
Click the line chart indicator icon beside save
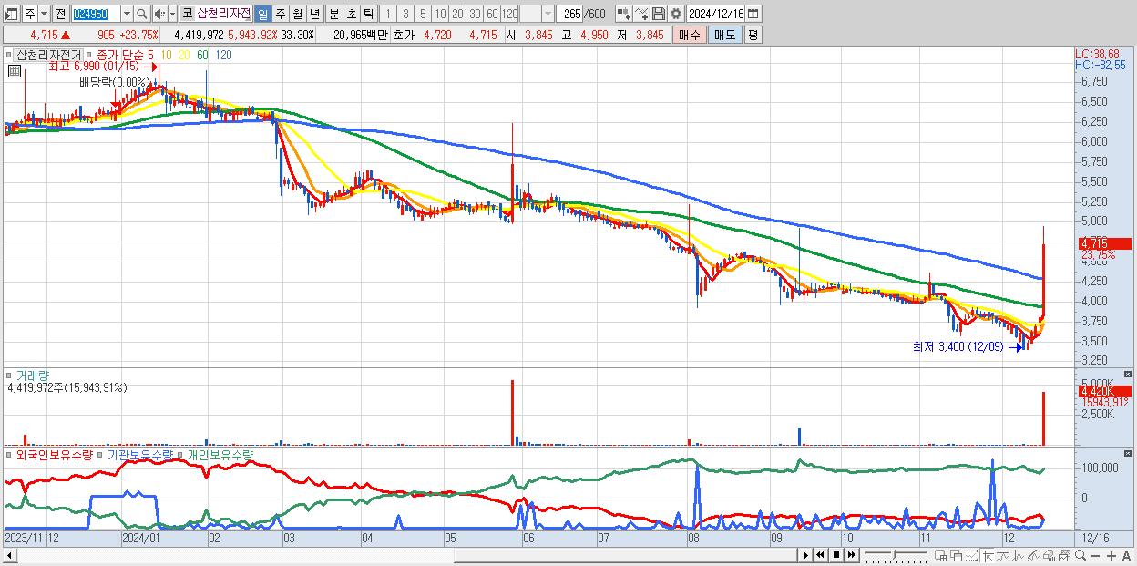click(641, 14)
